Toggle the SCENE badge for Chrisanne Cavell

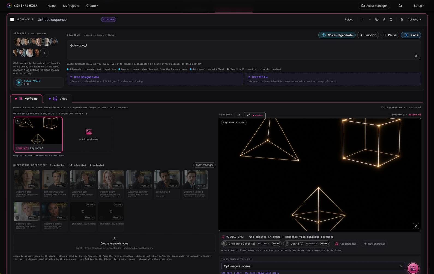pos(276,244)
